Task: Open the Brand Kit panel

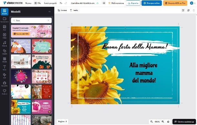Action: tap(5, 84)
